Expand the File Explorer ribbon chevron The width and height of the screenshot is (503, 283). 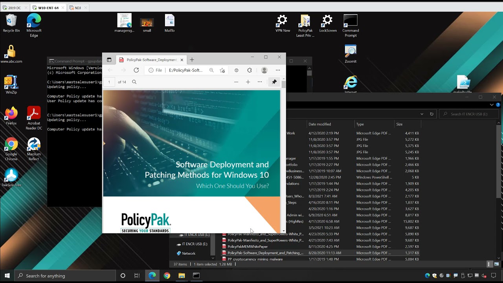pyautogui.click(x=492, y=105)
